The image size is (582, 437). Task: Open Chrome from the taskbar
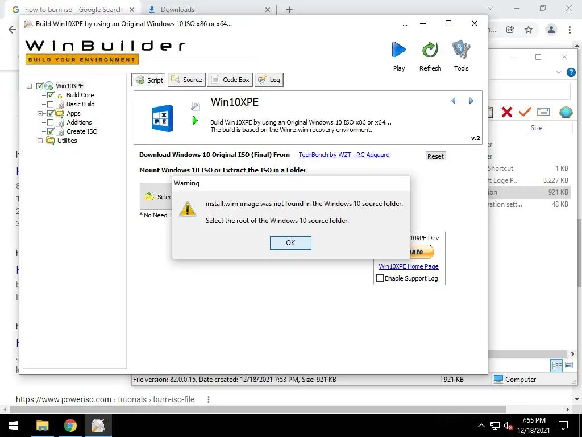coord(70,426)
